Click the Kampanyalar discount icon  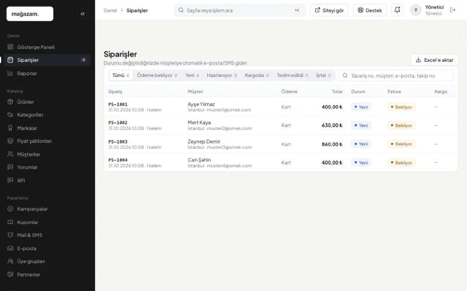click(11, 209)
